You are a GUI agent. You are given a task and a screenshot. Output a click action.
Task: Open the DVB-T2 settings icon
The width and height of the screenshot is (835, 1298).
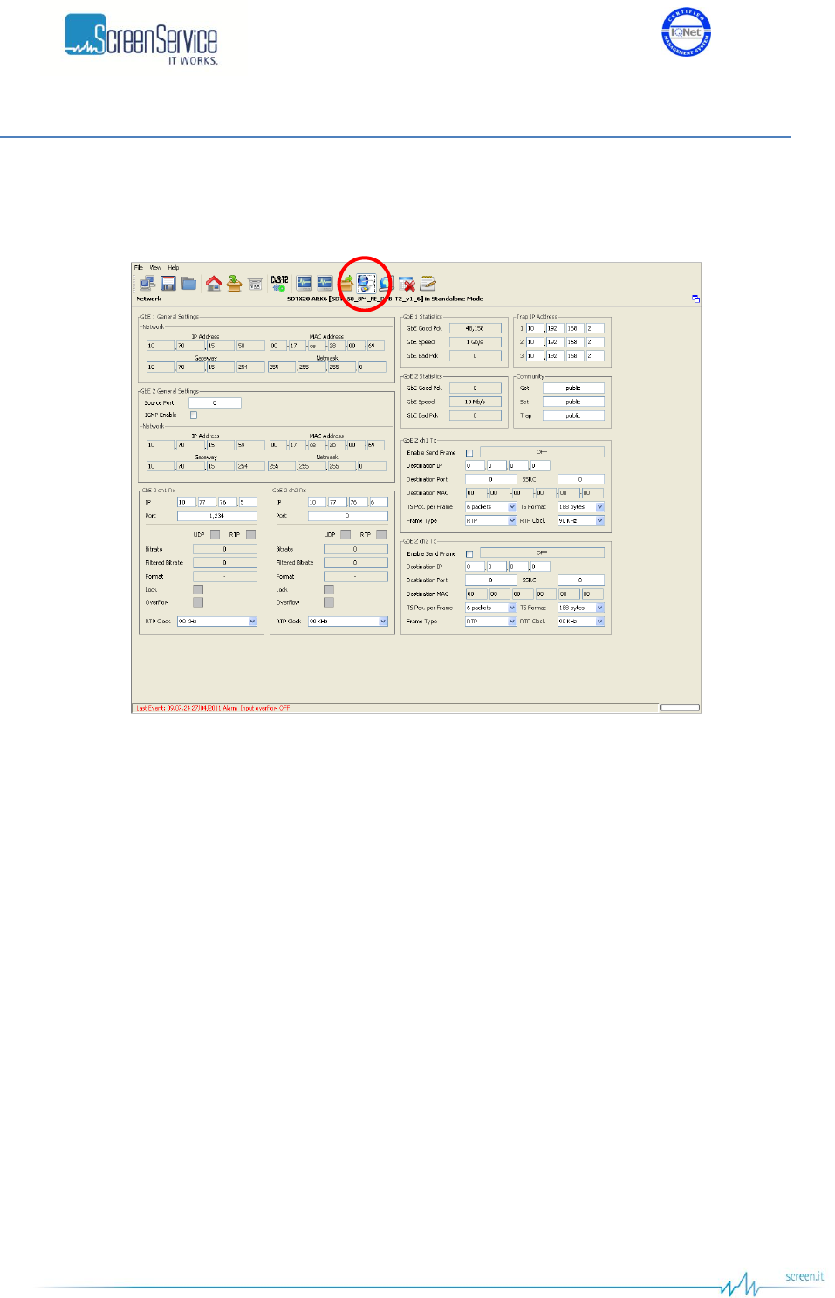click(279, 283)
